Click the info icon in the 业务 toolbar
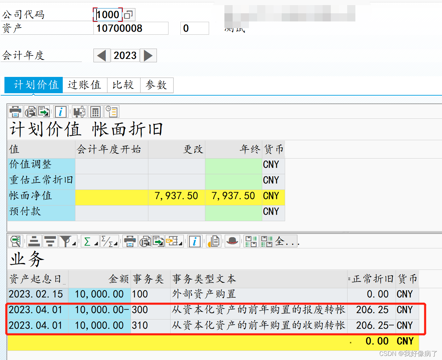Image resolution: width=442 pixels, height=360 pixels. [x=194, y=241]
